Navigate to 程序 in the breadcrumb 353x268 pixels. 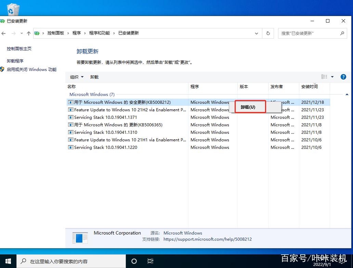pyautogui.click(x=77, y=33)
